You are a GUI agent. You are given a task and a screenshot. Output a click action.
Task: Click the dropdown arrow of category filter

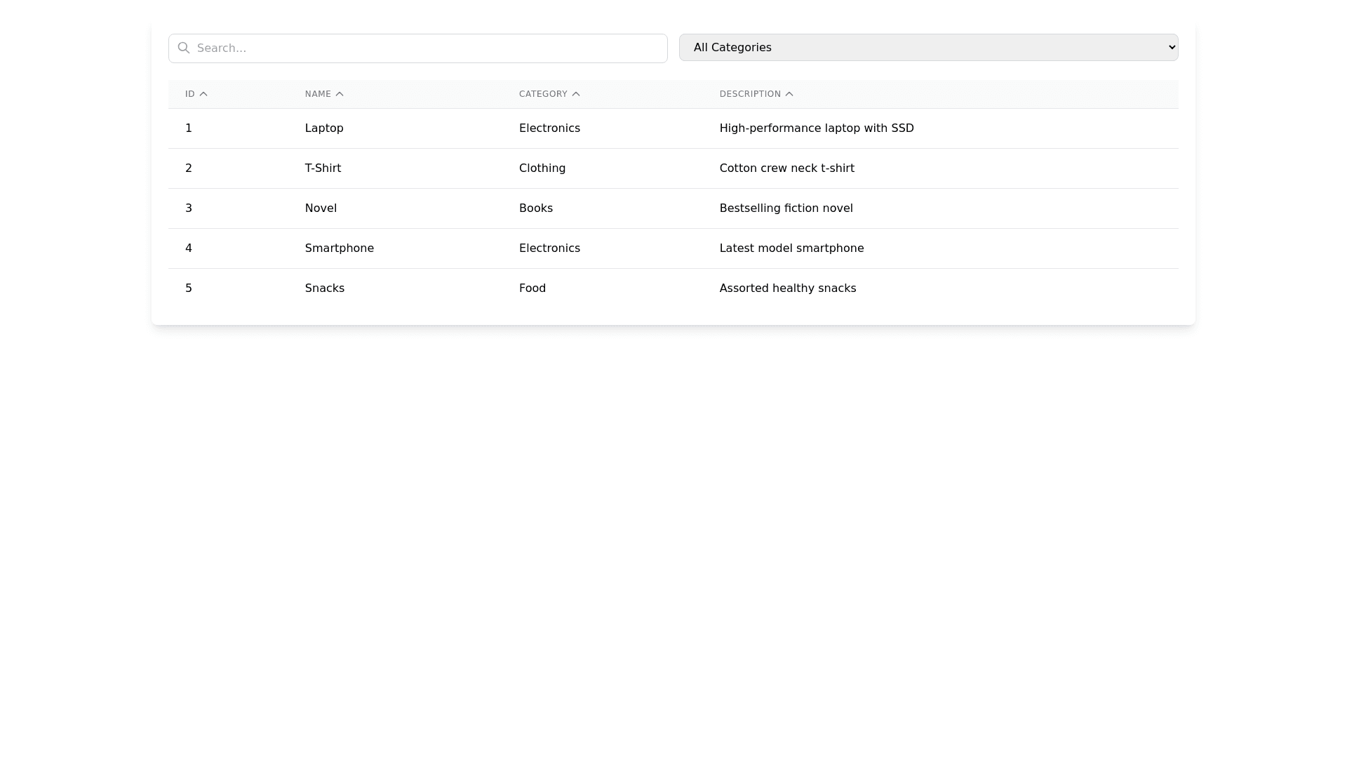1172,47
